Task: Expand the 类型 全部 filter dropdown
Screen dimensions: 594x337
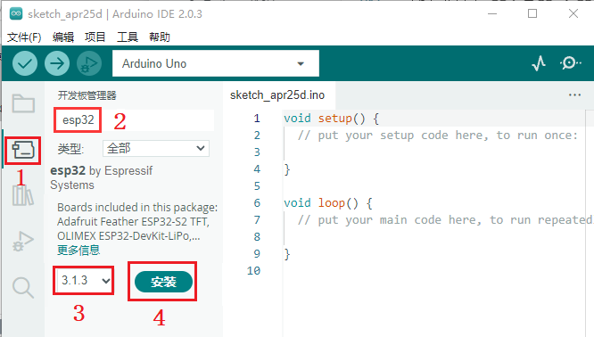Action: (x=156, y=148)
